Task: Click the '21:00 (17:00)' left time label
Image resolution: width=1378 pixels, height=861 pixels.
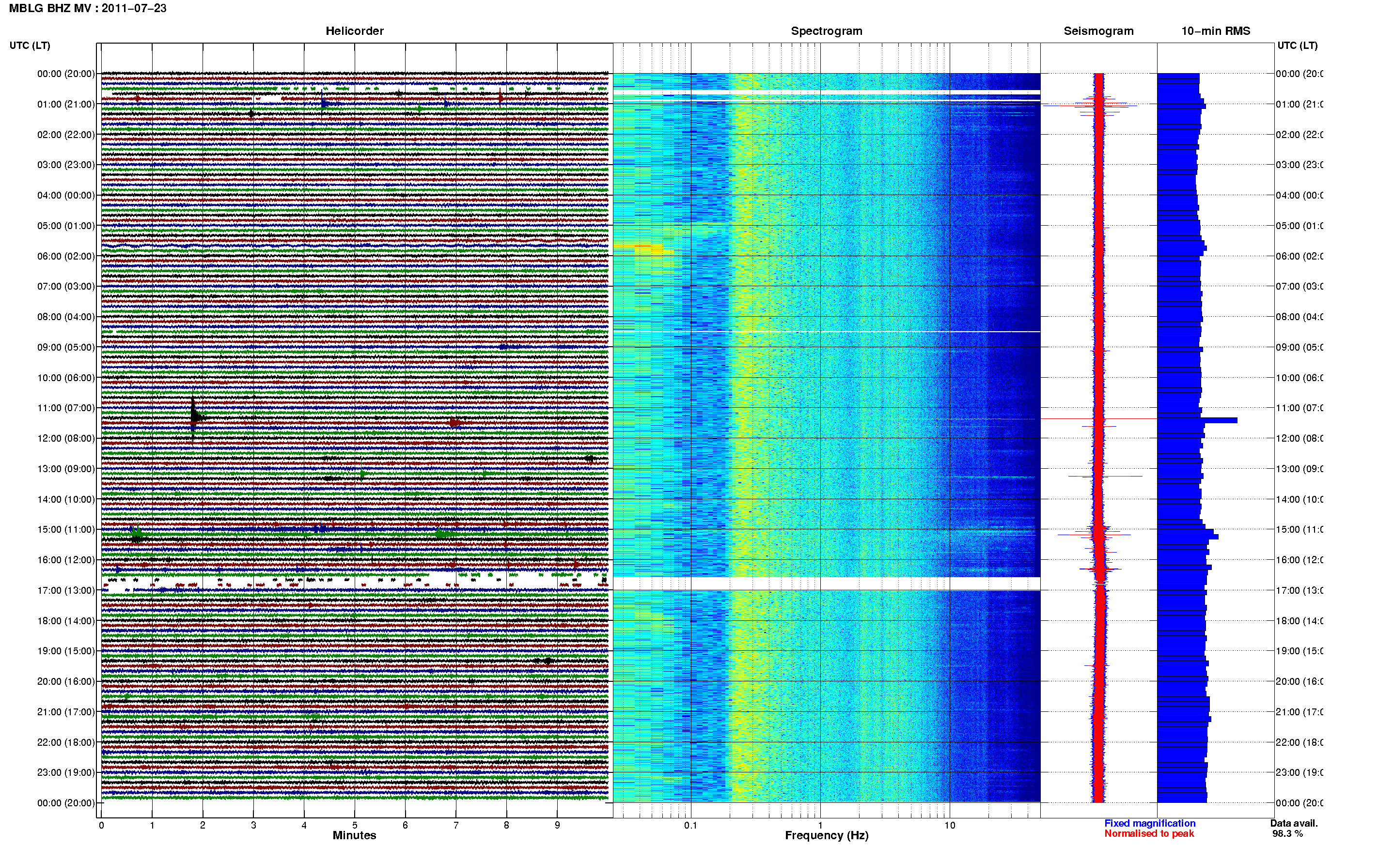Action: click(x=66, y=712)
